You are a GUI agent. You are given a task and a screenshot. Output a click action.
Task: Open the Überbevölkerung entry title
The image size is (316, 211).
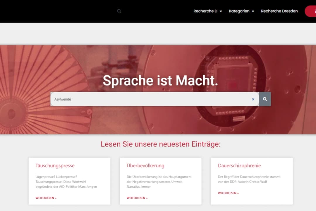click(145, 166)
